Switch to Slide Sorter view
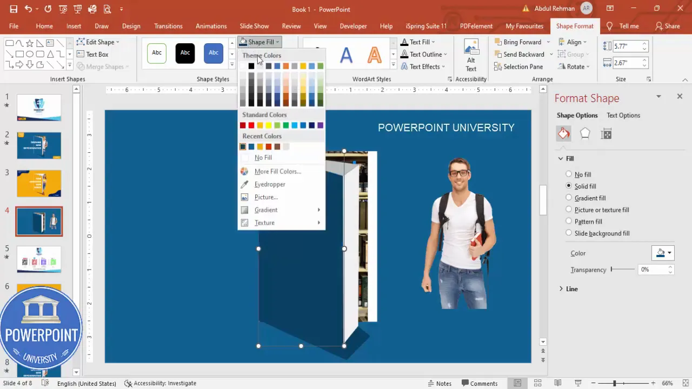 (537, 383)
